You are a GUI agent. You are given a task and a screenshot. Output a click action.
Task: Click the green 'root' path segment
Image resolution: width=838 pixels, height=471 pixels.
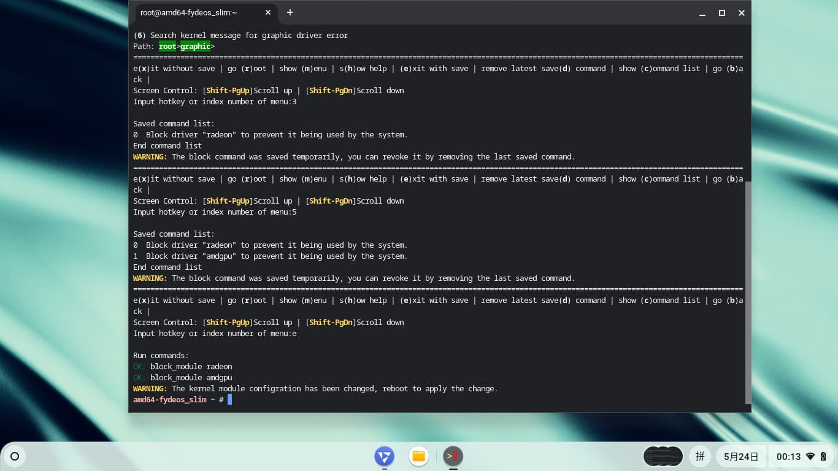pyautogui.click(x=167, y=46)
